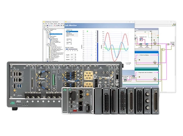Screen dimensions: 183x136
Task: Click the NI logo on the PXI chassis
Action: (x=13, y=103)
